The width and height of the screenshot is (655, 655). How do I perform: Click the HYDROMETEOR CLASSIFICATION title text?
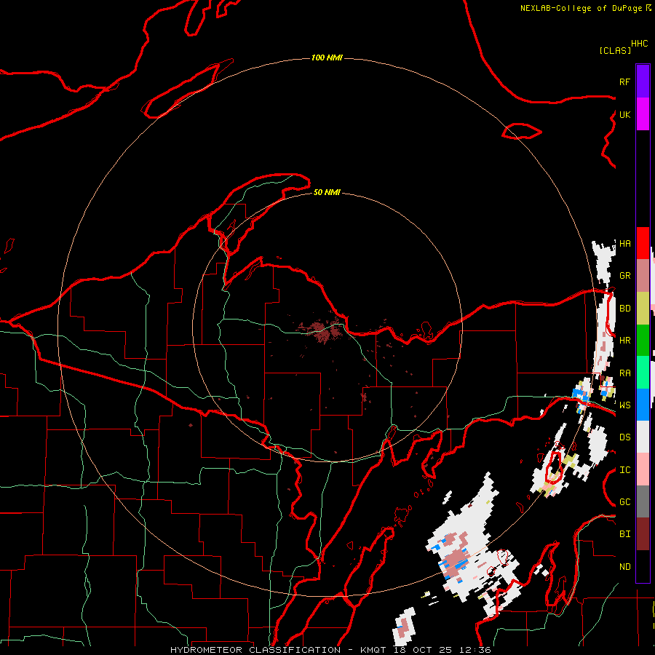255,650
